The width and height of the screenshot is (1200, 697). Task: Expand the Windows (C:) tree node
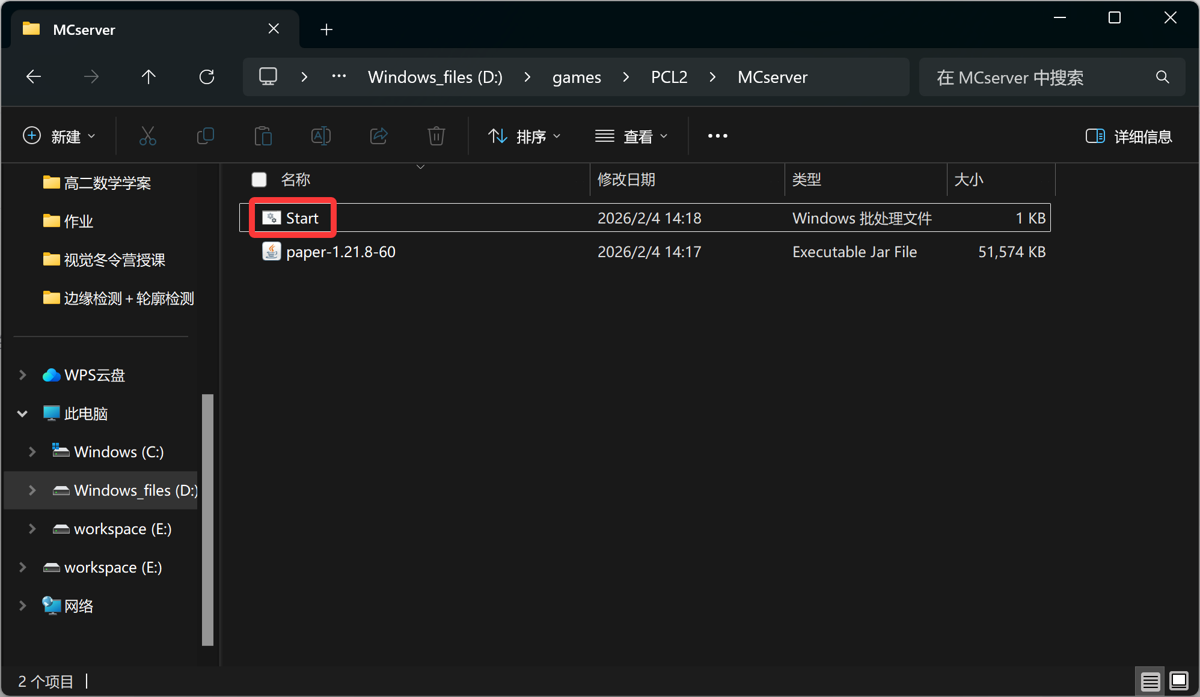(x=32, y=452)
